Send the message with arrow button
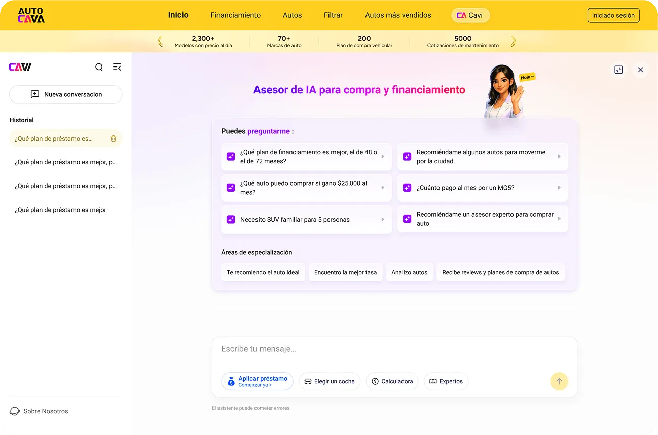658x435 pixels. point(559,381)
